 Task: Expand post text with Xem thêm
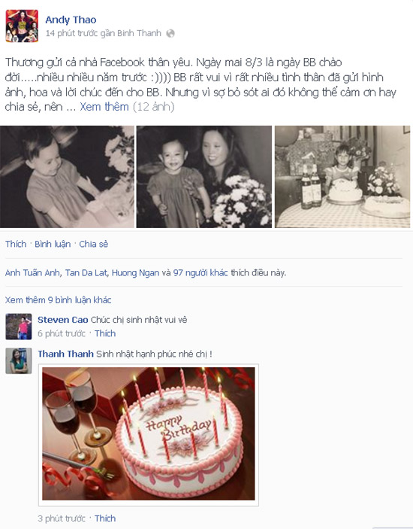104,107
